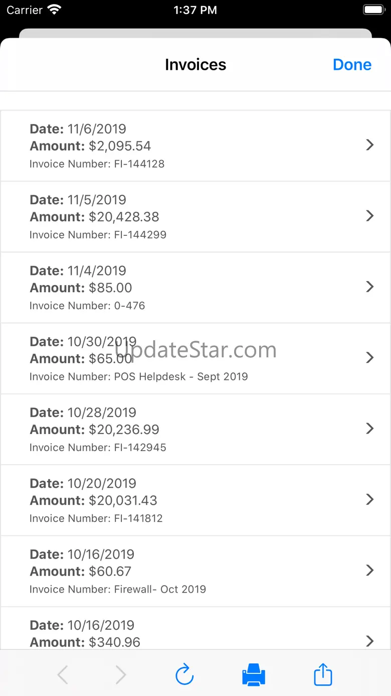
Task: Tap the forward navigation arrow
Action: [x=121, y=675]
